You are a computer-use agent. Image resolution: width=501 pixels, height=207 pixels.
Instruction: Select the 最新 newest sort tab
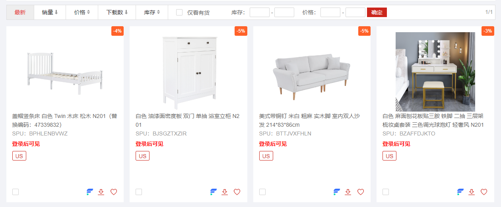(20, 12)
